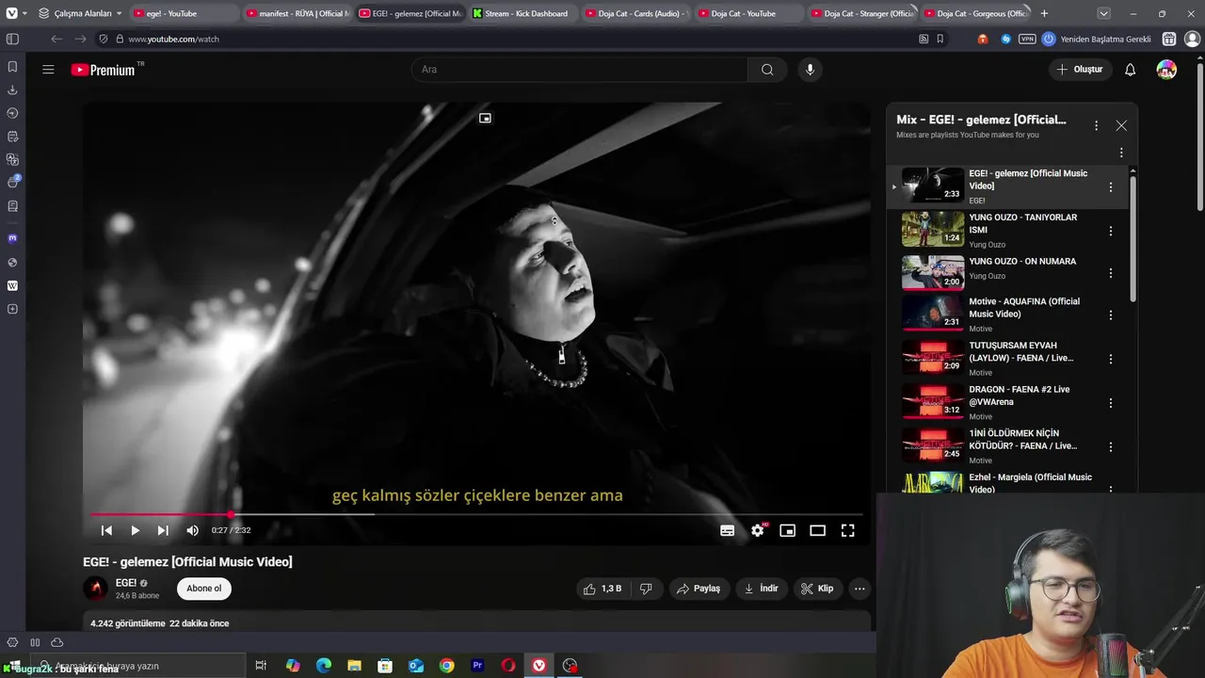Switch to the 'manifest - RÜYA' tab
This screenshot has height=678, width=1205.
coord(297,13)
